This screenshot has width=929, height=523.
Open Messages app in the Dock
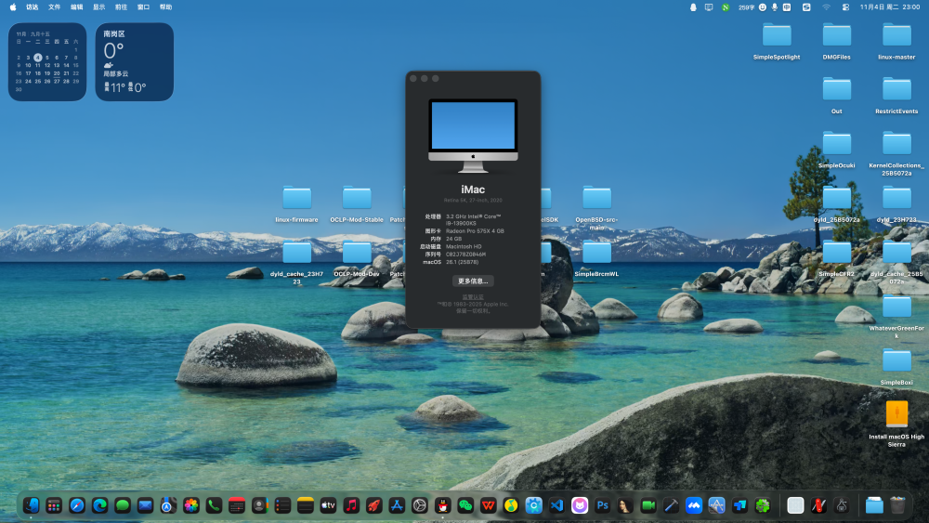123,505
